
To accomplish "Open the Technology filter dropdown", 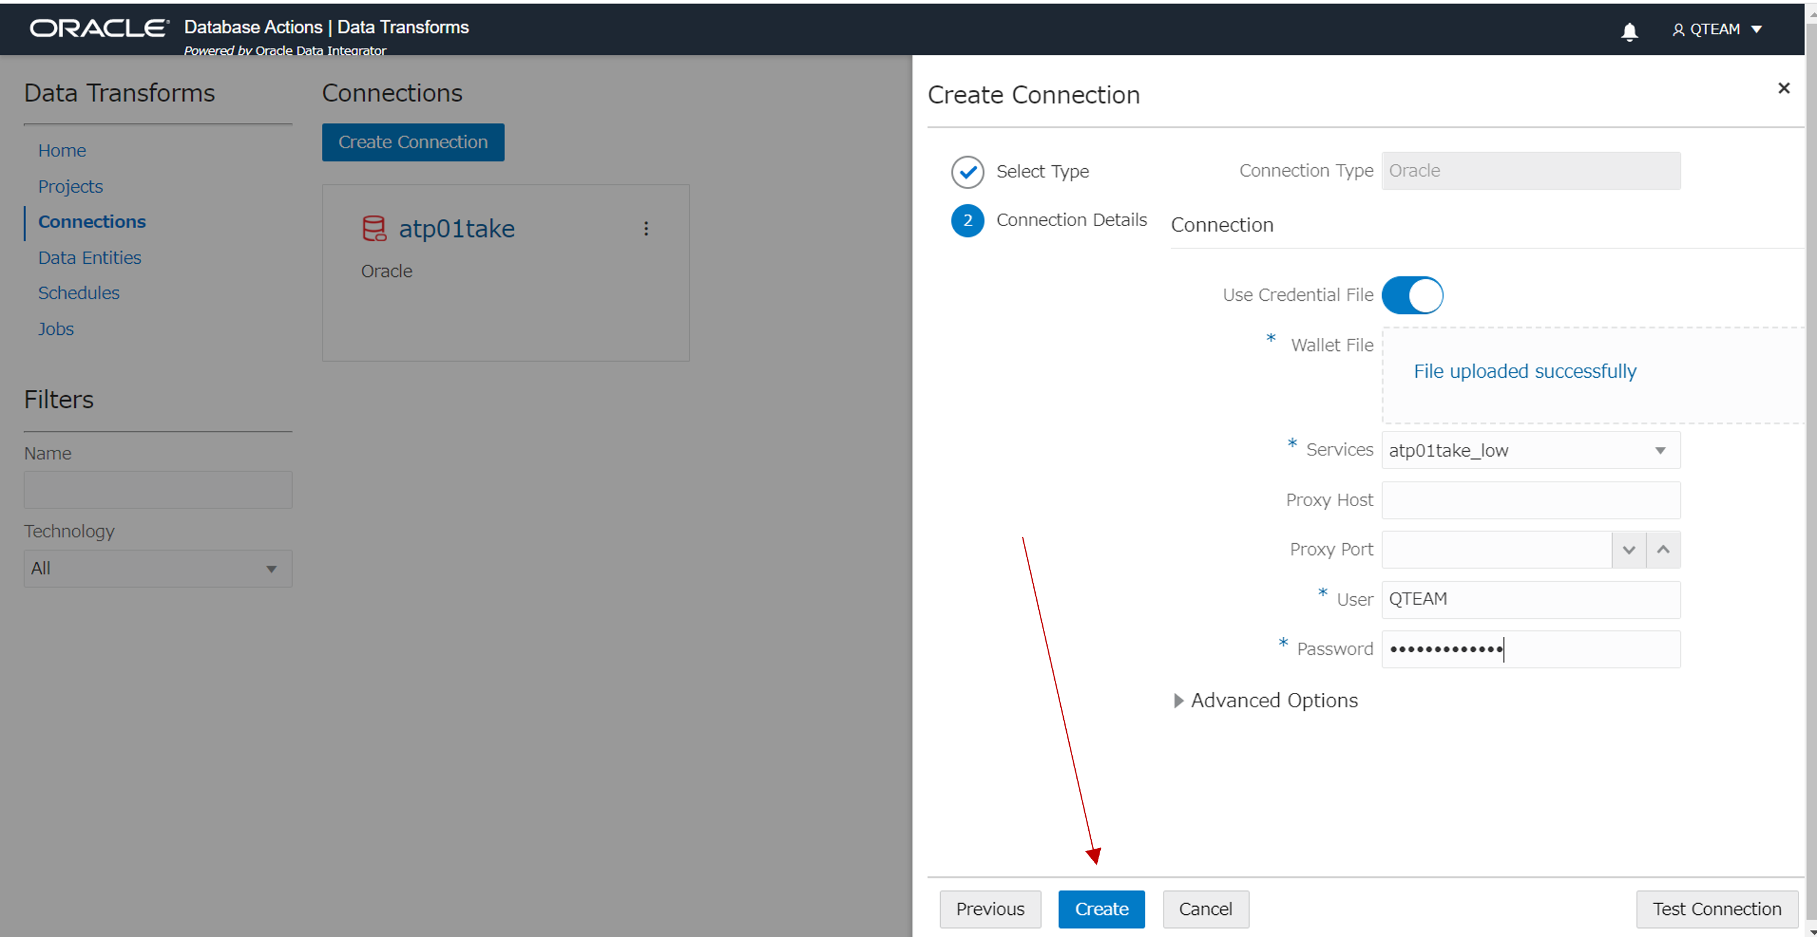I will coord(157,568).
